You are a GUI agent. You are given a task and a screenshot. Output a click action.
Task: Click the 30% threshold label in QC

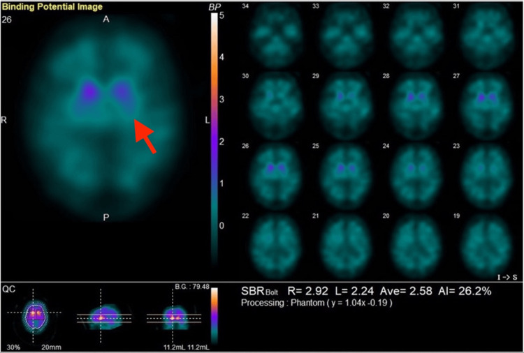(13, 347)
